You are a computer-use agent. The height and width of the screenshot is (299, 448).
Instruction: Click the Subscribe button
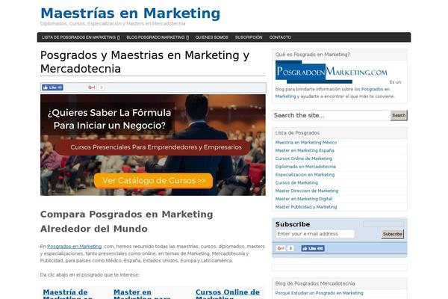coord(392,234)
